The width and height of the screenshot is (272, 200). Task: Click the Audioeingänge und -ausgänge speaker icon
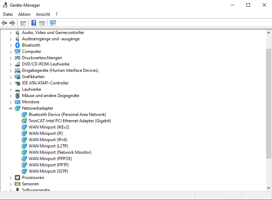[18, 39]
